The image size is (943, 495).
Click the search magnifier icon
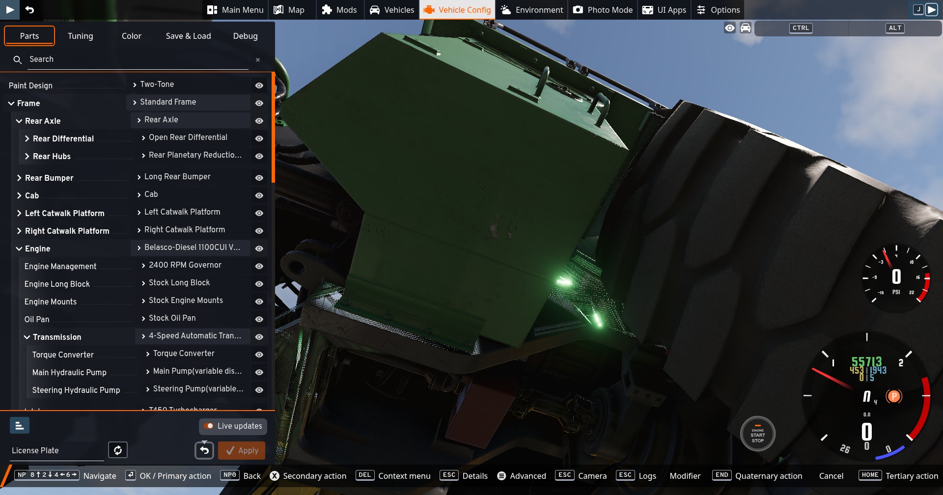click(18, 60)
